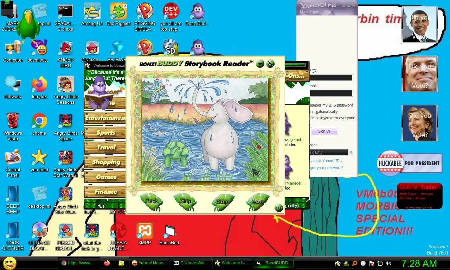This screenshot has width=450, height=270.
Task: Click the password field in Yahoo! Messenger
Action: 331,93
